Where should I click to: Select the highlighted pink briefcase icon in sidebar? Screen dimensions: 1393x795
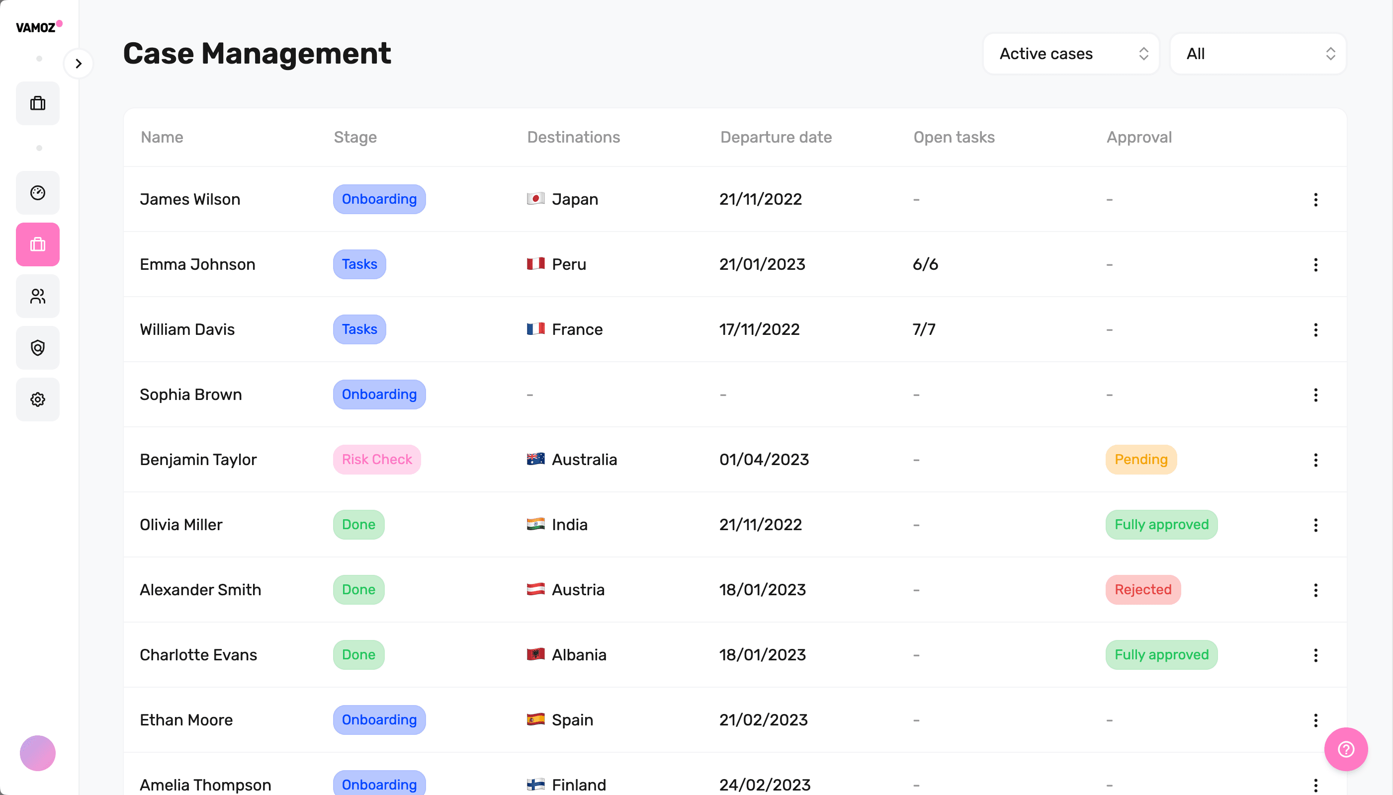(38, 244)
